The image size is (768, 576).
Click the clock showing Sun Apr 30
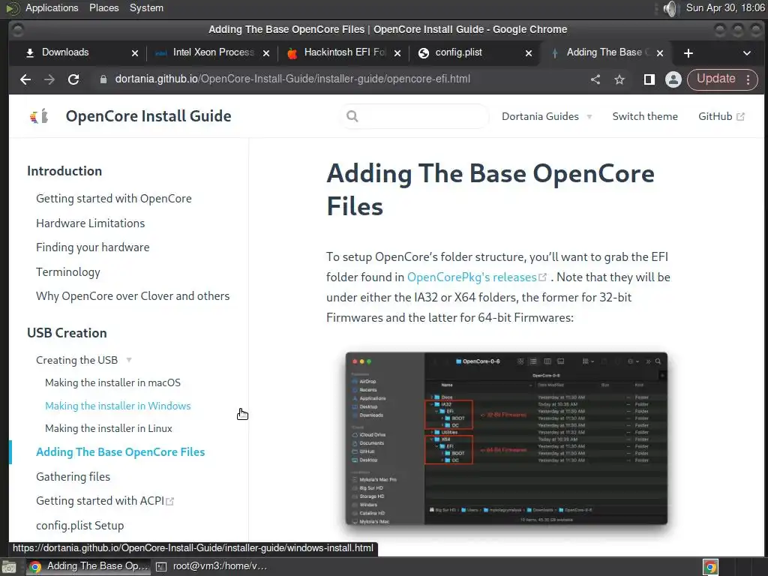click(725, 8)
